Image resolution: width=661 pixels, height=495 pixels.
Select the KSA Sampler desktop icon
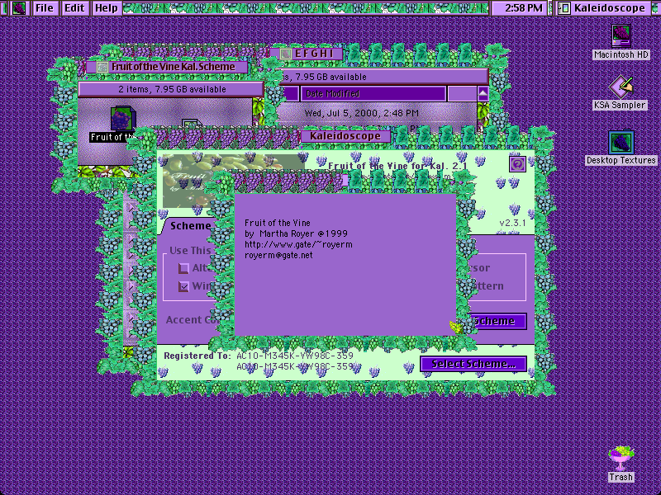620,92
